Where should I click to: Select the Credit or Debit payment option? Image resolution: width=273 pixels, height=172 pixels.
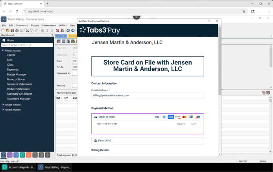[x=106, y=117]
